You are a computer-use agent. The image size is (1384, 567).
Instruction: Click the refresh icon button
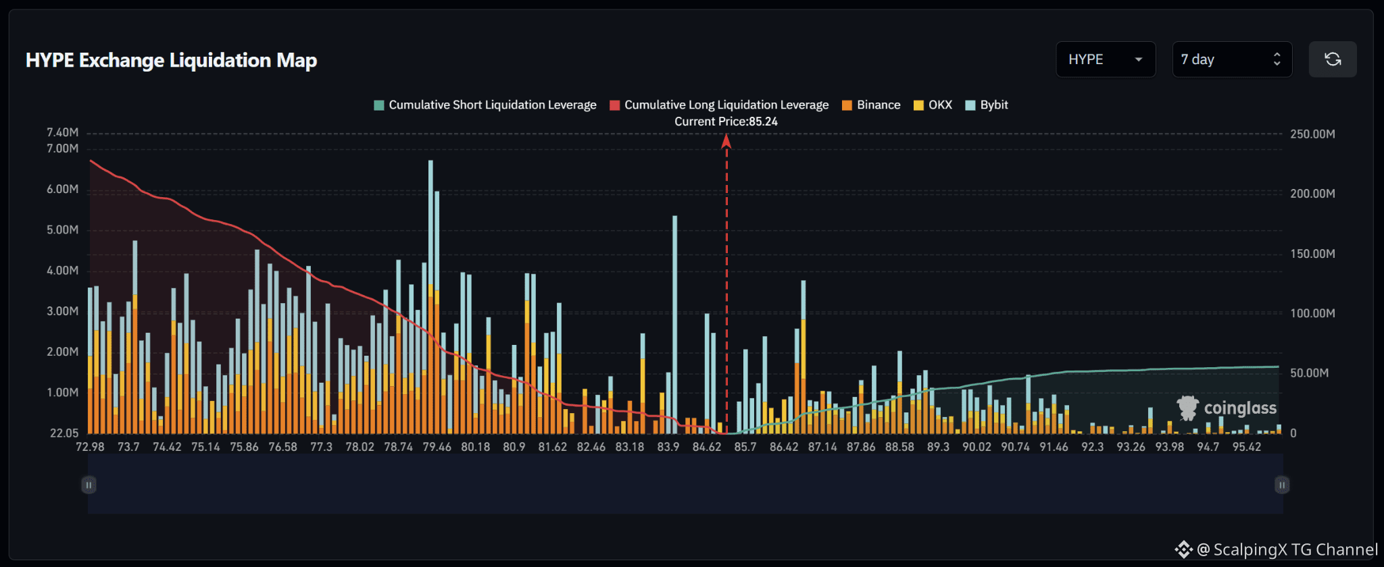(x=1333, y=59)
